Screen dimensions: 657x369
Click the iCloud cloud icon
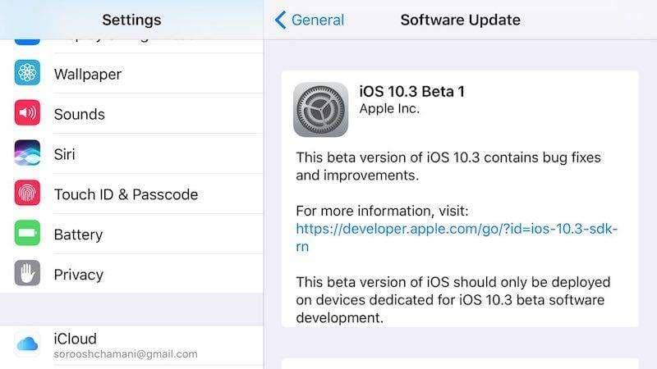pyautogui.click(x=27, y=344)
